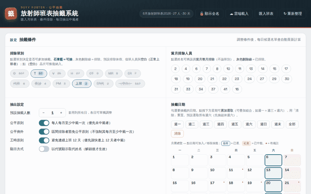Viewport: 311px width, 194px height.
Task: Enable the 顯示方式 code-name switch
Action: point(44,149)
